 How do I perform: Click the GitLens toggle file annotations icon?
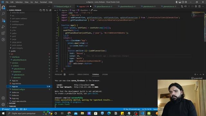(x=185, y=6)
